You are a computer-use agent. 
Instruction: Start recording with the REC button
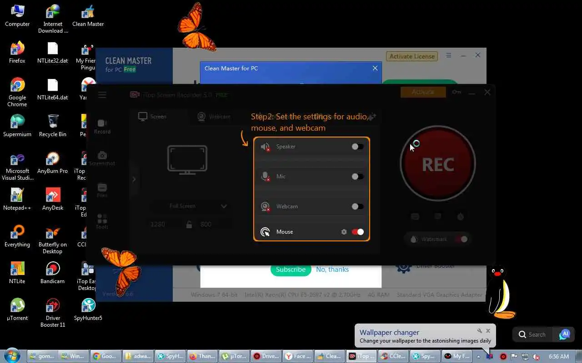point(438,164)
